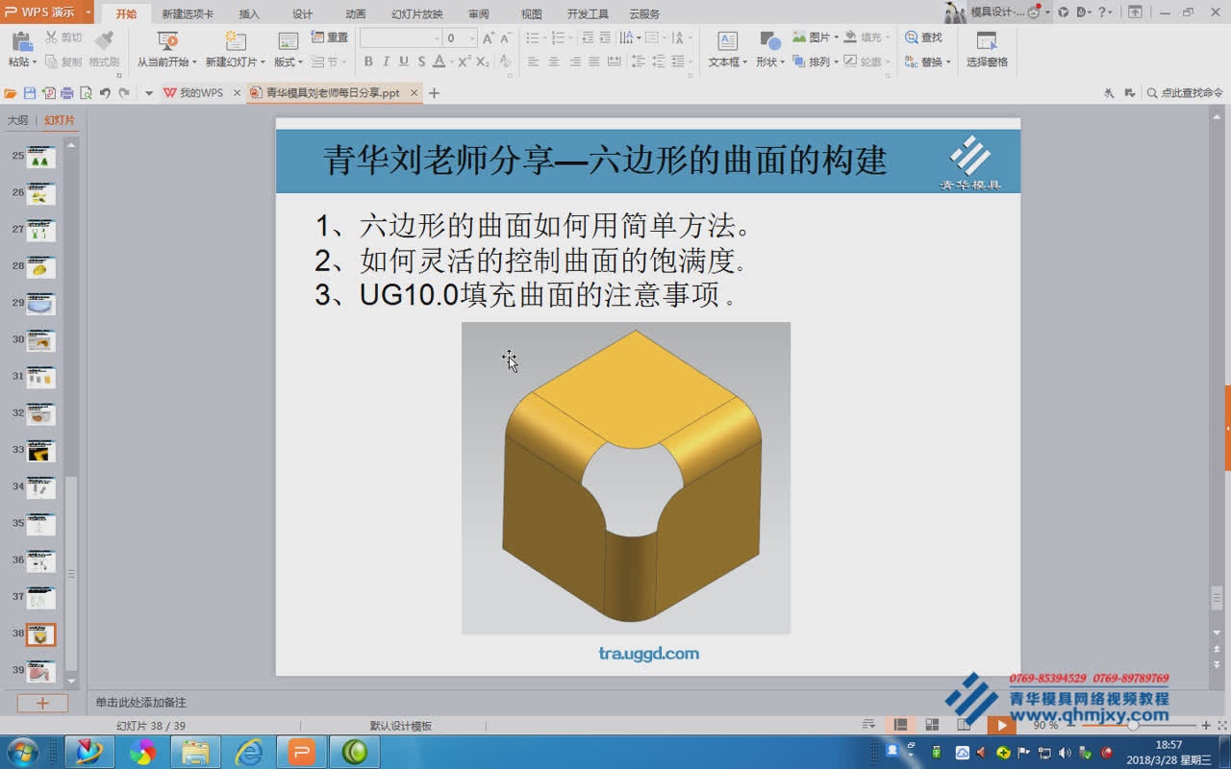Select the Format Painter (格式刷) tool
Viewport: 1231px width, 769px height.
[x=104, y=49]
